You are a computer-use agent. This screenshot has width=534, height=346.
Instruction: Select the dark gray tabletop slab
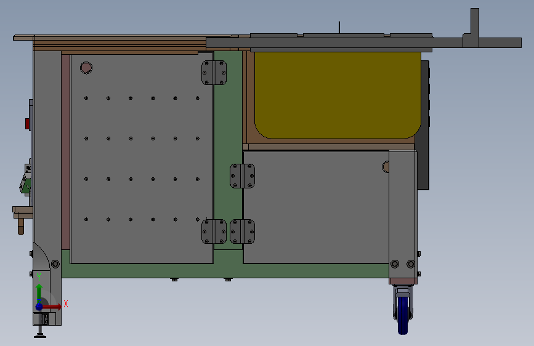364,42
